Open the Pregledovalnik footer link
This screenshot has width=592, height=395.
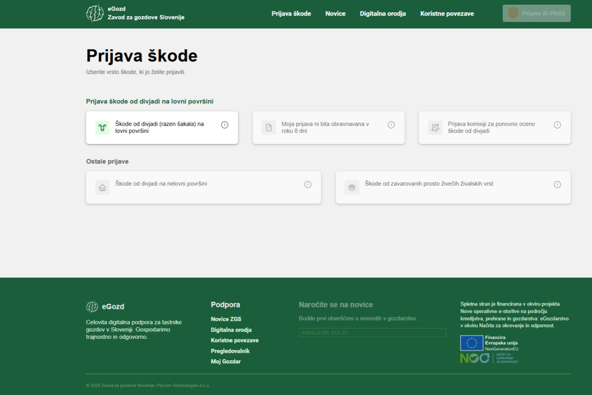coord(230,351)
